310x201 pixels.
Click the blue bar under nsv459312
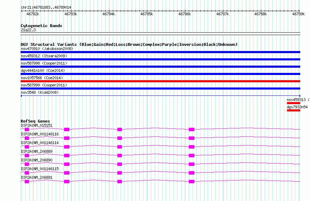(x=160, y=59)
